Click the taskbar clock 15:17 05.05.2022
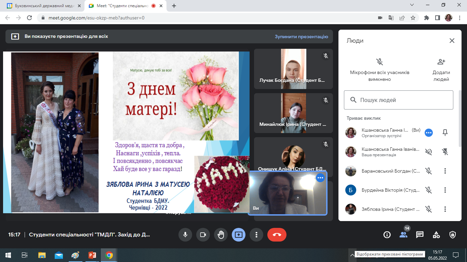This screenshot has width=467, height=262. pos(437,255)
